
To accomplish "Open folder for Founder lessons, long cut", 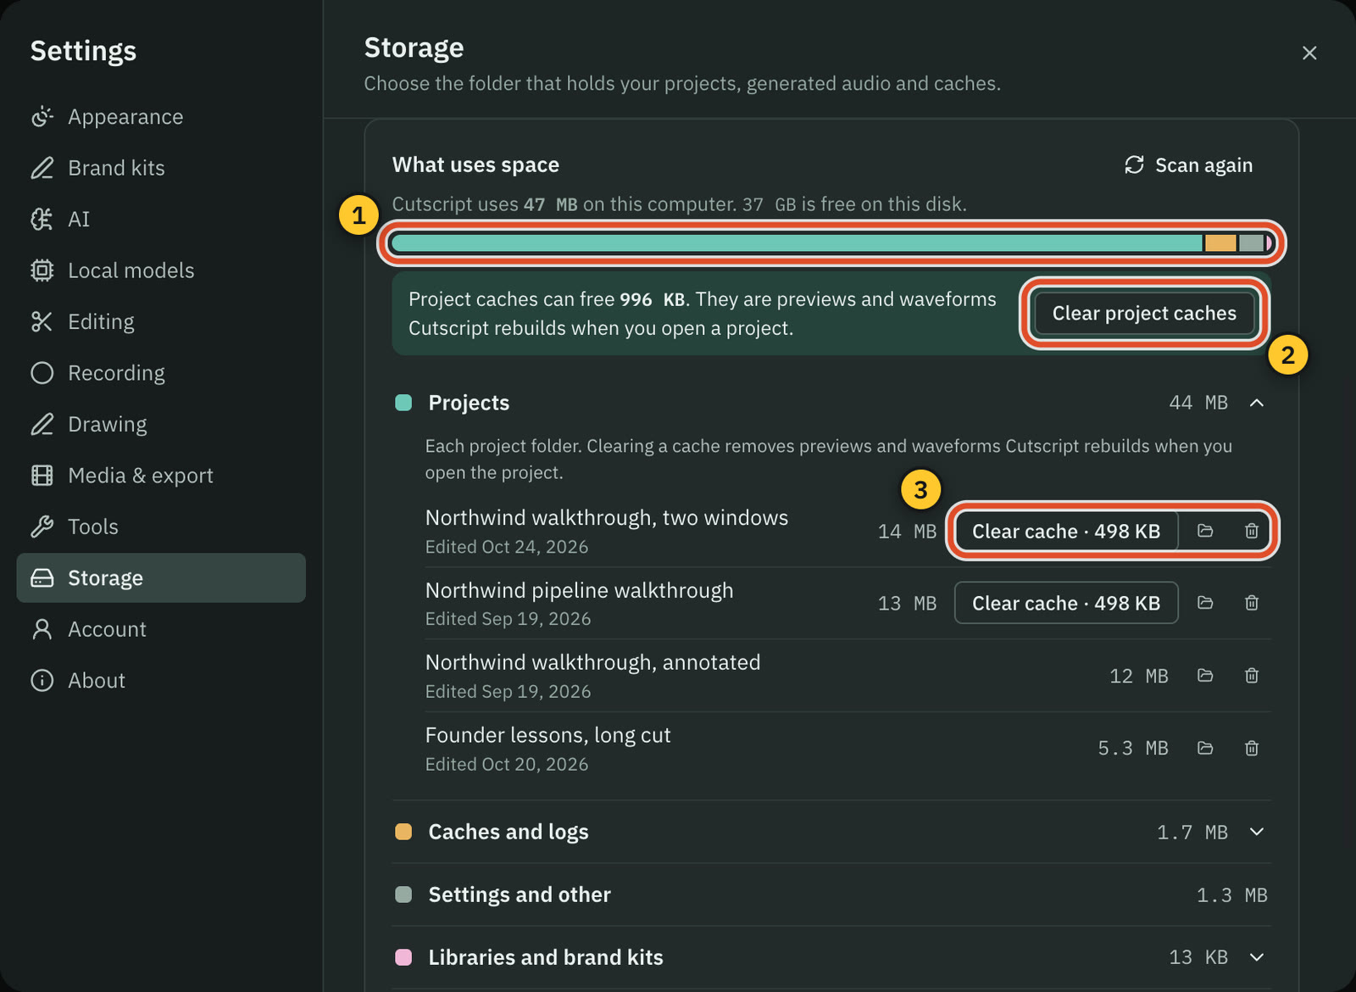I will tap(1205, 749).
